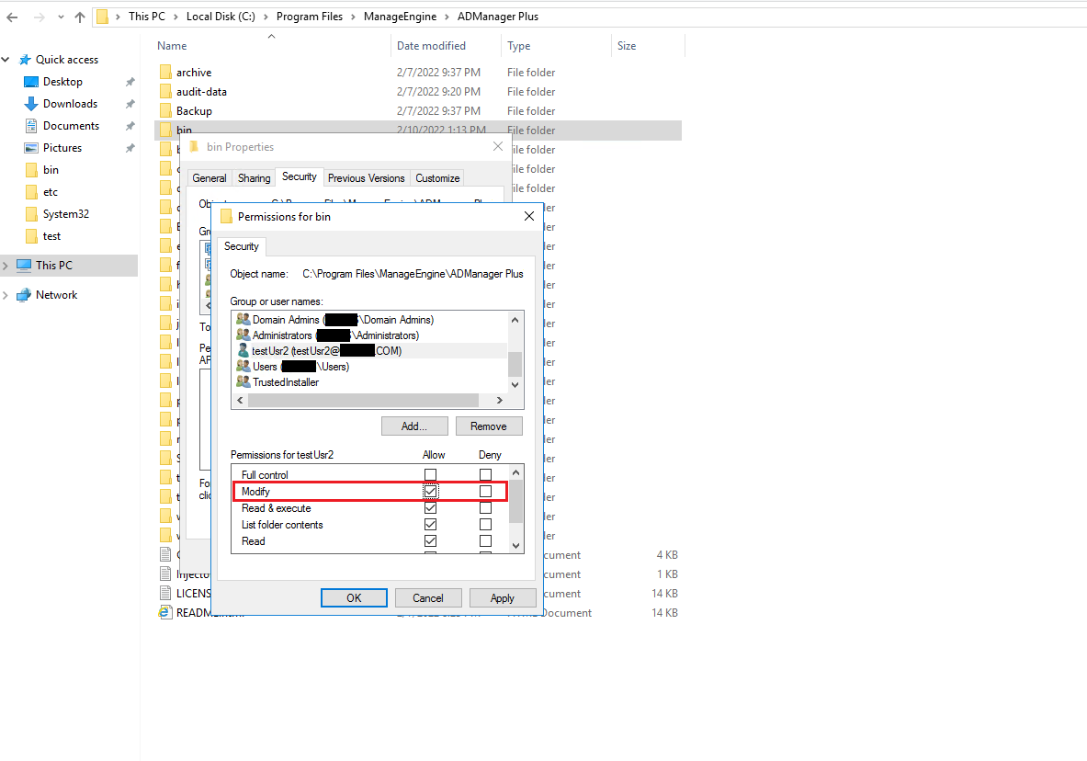The width and height of the screenshot is (1087, 761).
Task: Open System32 folder in Quick access
Action: pos(66,214)
